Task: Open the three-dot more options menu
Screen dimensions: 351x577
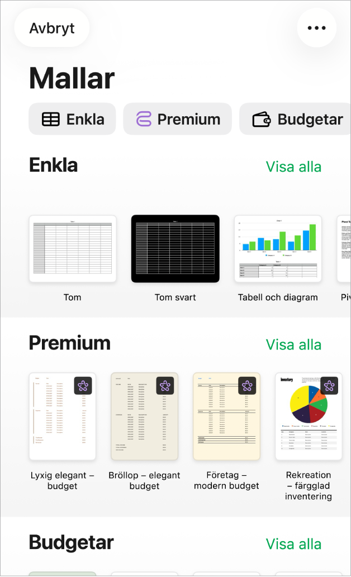Action: pos(316,27)
